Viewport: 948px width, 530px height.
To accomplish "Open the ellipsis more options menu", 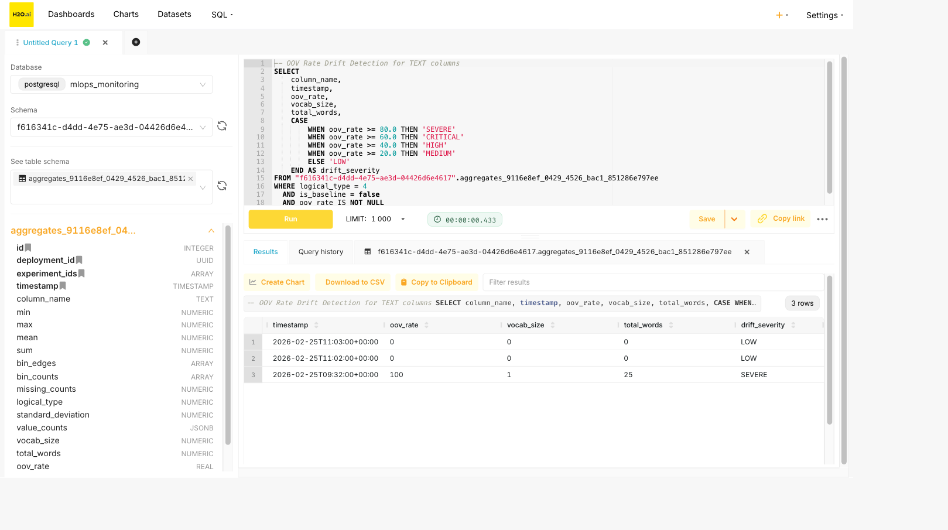I will [822, 219].
